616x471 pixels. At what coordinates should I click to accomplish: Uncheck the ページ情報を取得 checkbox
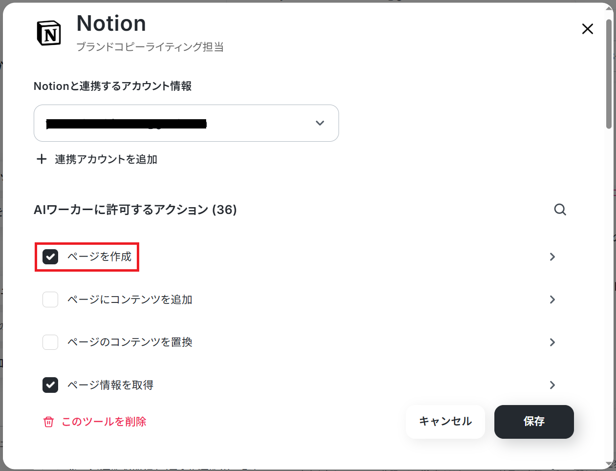click(x=50, y=385)
